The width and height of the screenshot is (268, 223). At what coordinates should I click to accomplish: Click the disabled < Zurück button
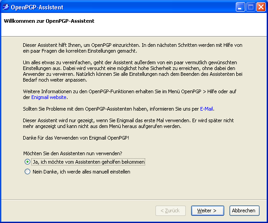click(x=171, y=211)
